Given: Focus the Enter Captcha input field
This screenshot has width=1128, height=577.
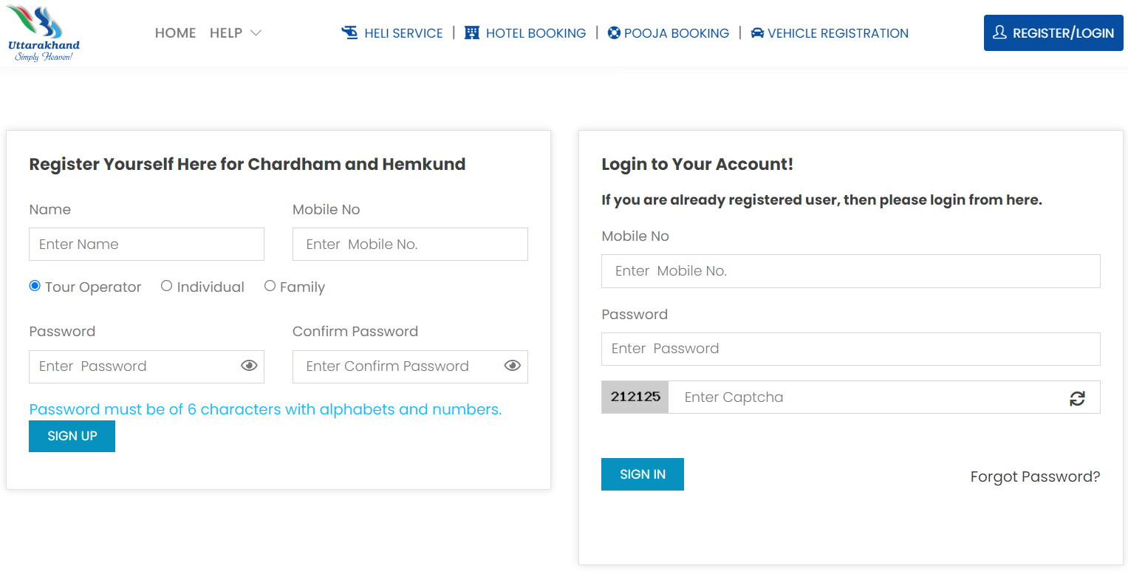Looking at the screenshot, I should 864,397.
